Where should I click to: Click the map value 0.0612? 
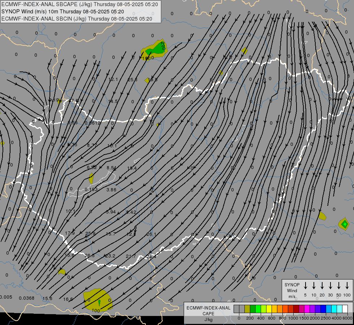(93, 123)
